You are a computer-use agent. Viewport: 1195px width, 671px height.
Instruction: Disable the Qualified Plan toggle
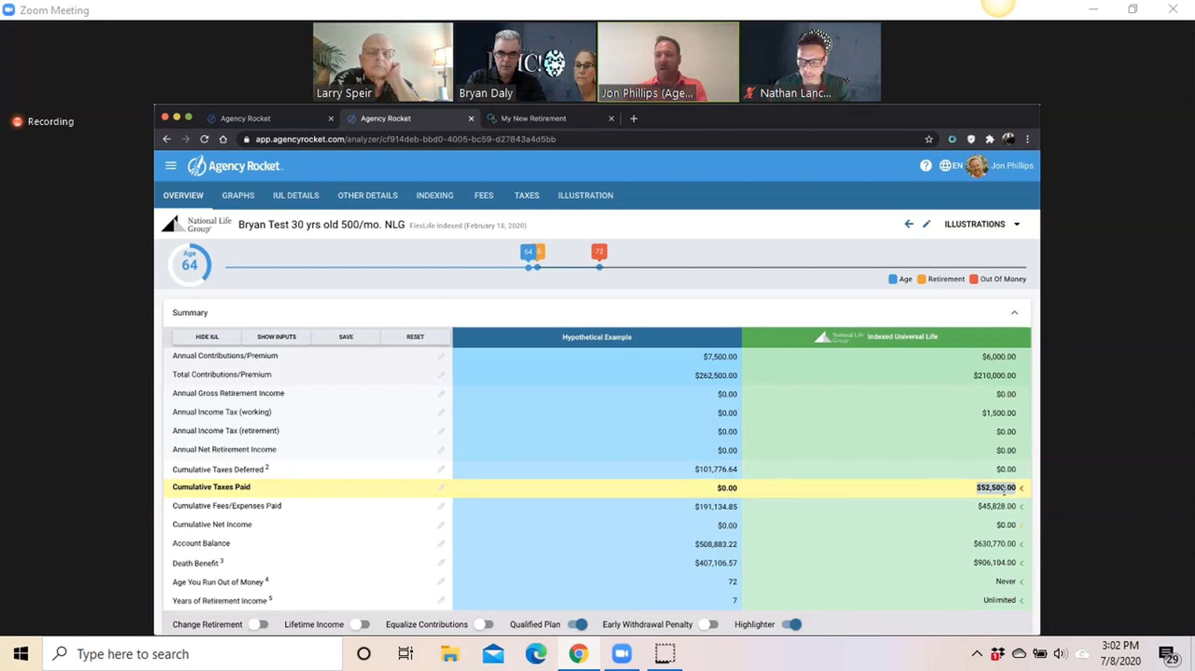578,624
